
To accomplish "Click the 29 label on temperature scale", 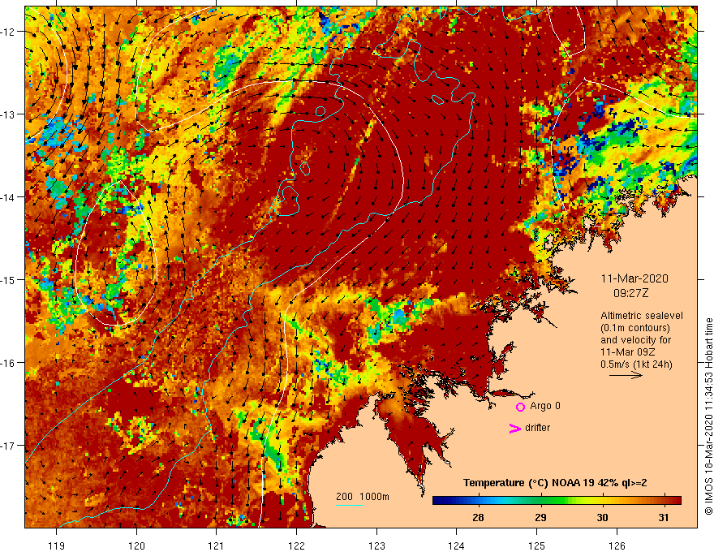I will [540, 517].
